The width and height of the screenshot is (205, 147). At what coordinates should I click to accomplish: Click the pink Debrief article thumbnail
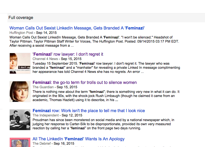click(x=20, y=142)
